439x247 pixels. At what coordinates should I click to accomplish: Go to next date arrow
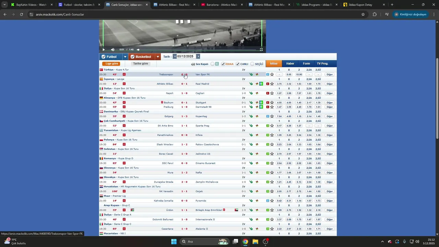click(198, 56)
